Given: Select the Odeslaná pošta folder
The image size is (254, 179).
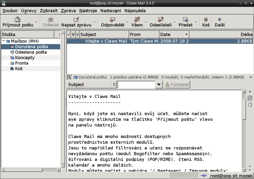Looking at the screenshot, I should (31, 52).
